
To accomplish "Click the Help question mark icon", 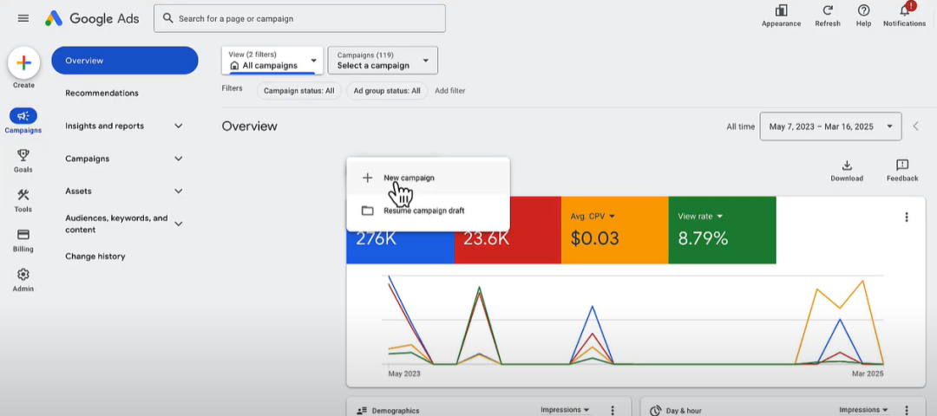I will (863, 11).
